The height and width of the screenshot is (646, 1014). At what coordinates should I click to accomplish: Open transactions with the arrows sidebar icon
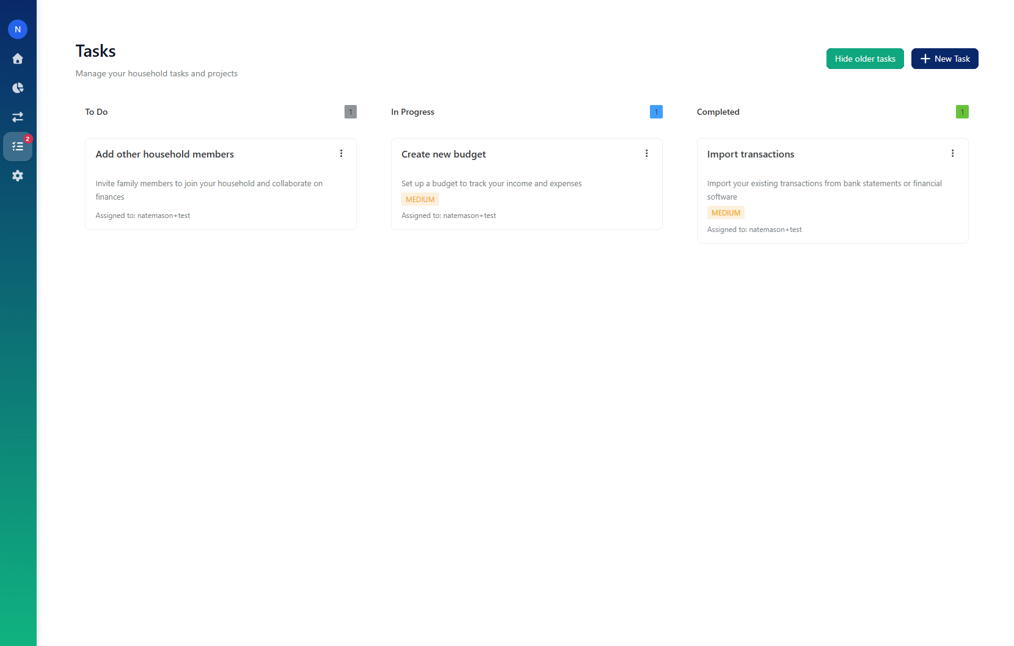click(18, 117)
